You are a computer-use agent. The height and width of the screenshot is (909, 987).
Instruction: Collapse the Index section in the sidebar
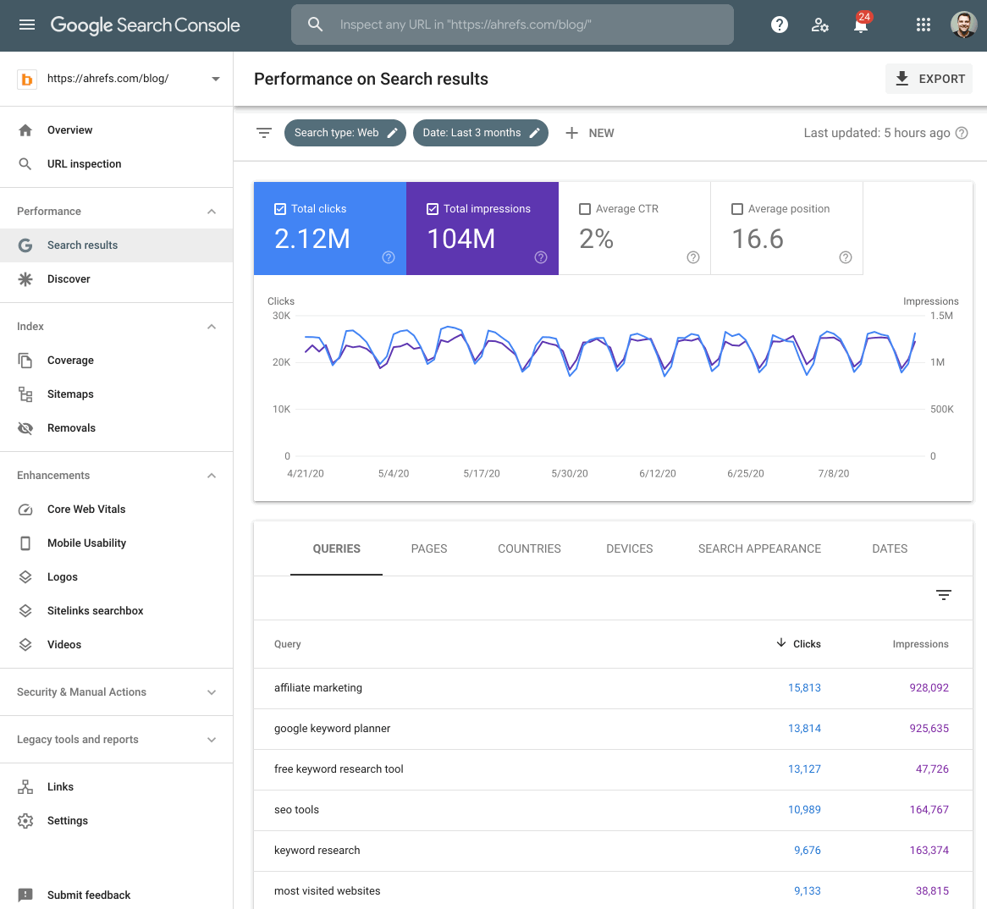(x=211, y=326)
